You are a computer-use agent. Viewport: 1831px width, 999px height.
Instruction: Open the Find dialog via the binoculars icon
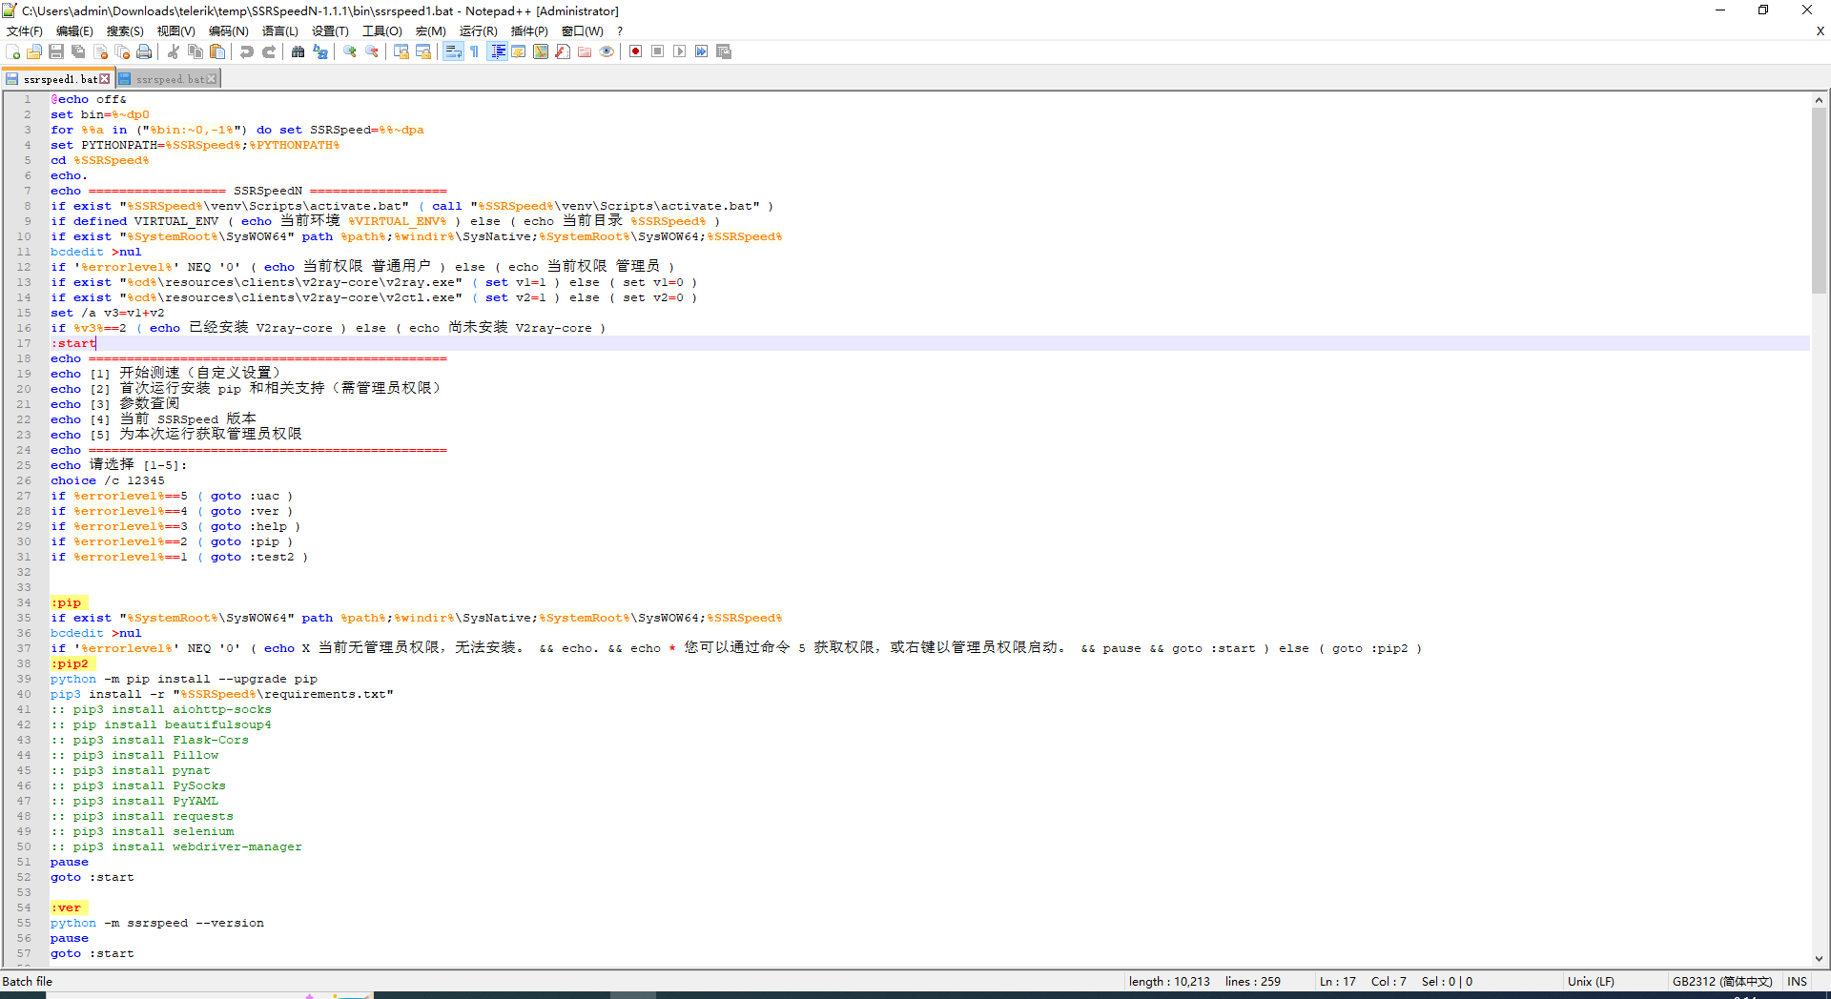pyautogui.click(x=298, y=51)
